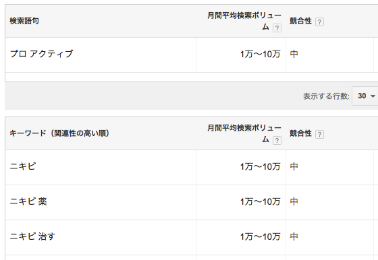Open the 表示する行数 30 dropdown
This screenshot has width=378, height=260.
tap(365, 96)
